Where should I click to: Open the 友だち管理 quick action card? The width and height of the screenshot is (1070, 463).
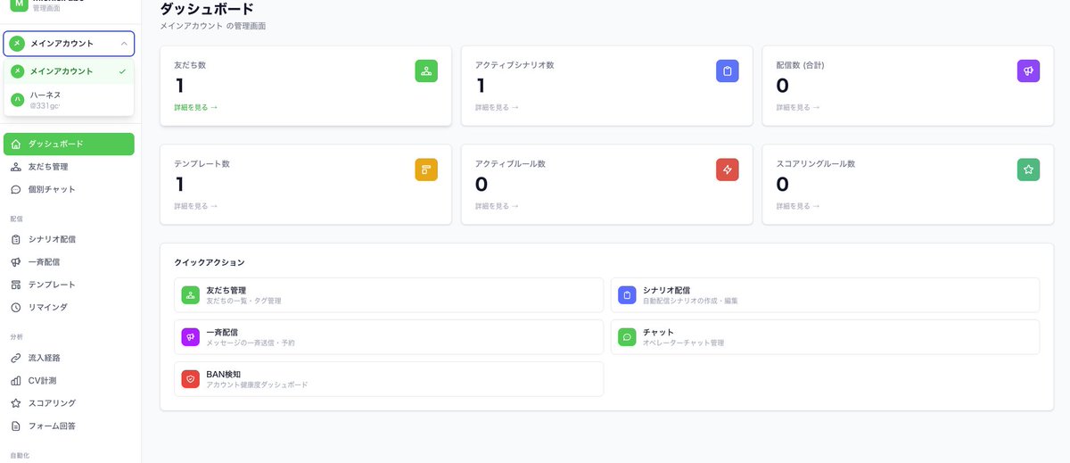point(389,295)
